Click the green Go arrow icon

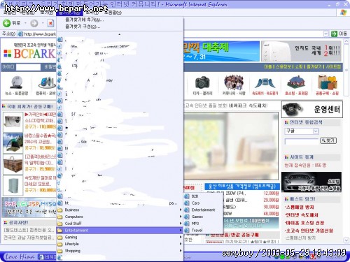coord(334,34)
